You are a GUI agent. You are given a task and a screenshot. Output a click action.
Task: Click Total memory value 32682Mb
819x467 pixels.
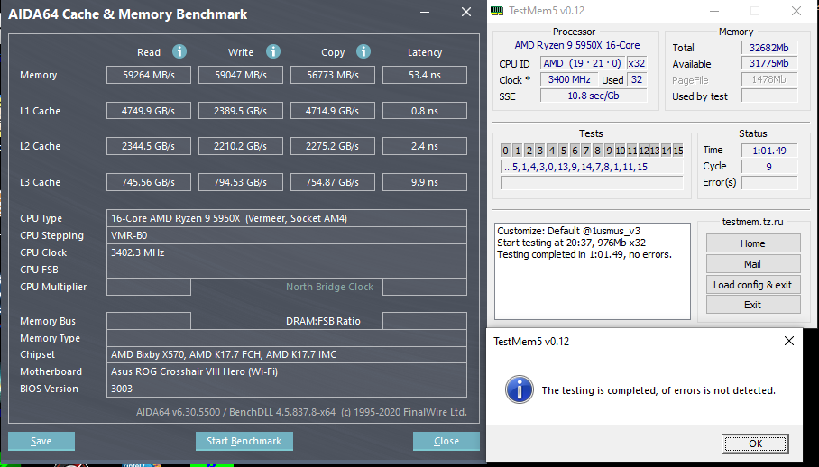pyautogui.click(x=769, y=48)
